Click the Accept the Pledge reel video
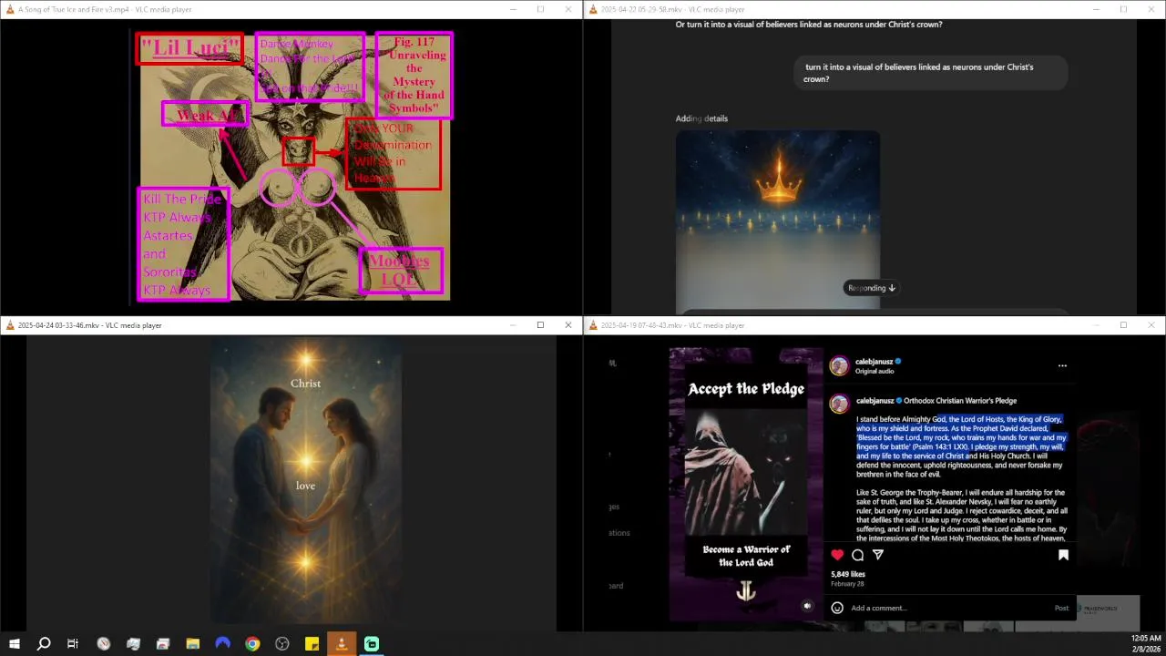The height and width of the screenshot is (656, 1166). click(746, 484)
